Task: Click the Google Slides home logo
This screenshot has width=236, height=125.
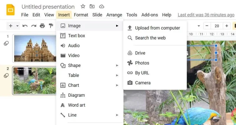Action: point(10,10)
